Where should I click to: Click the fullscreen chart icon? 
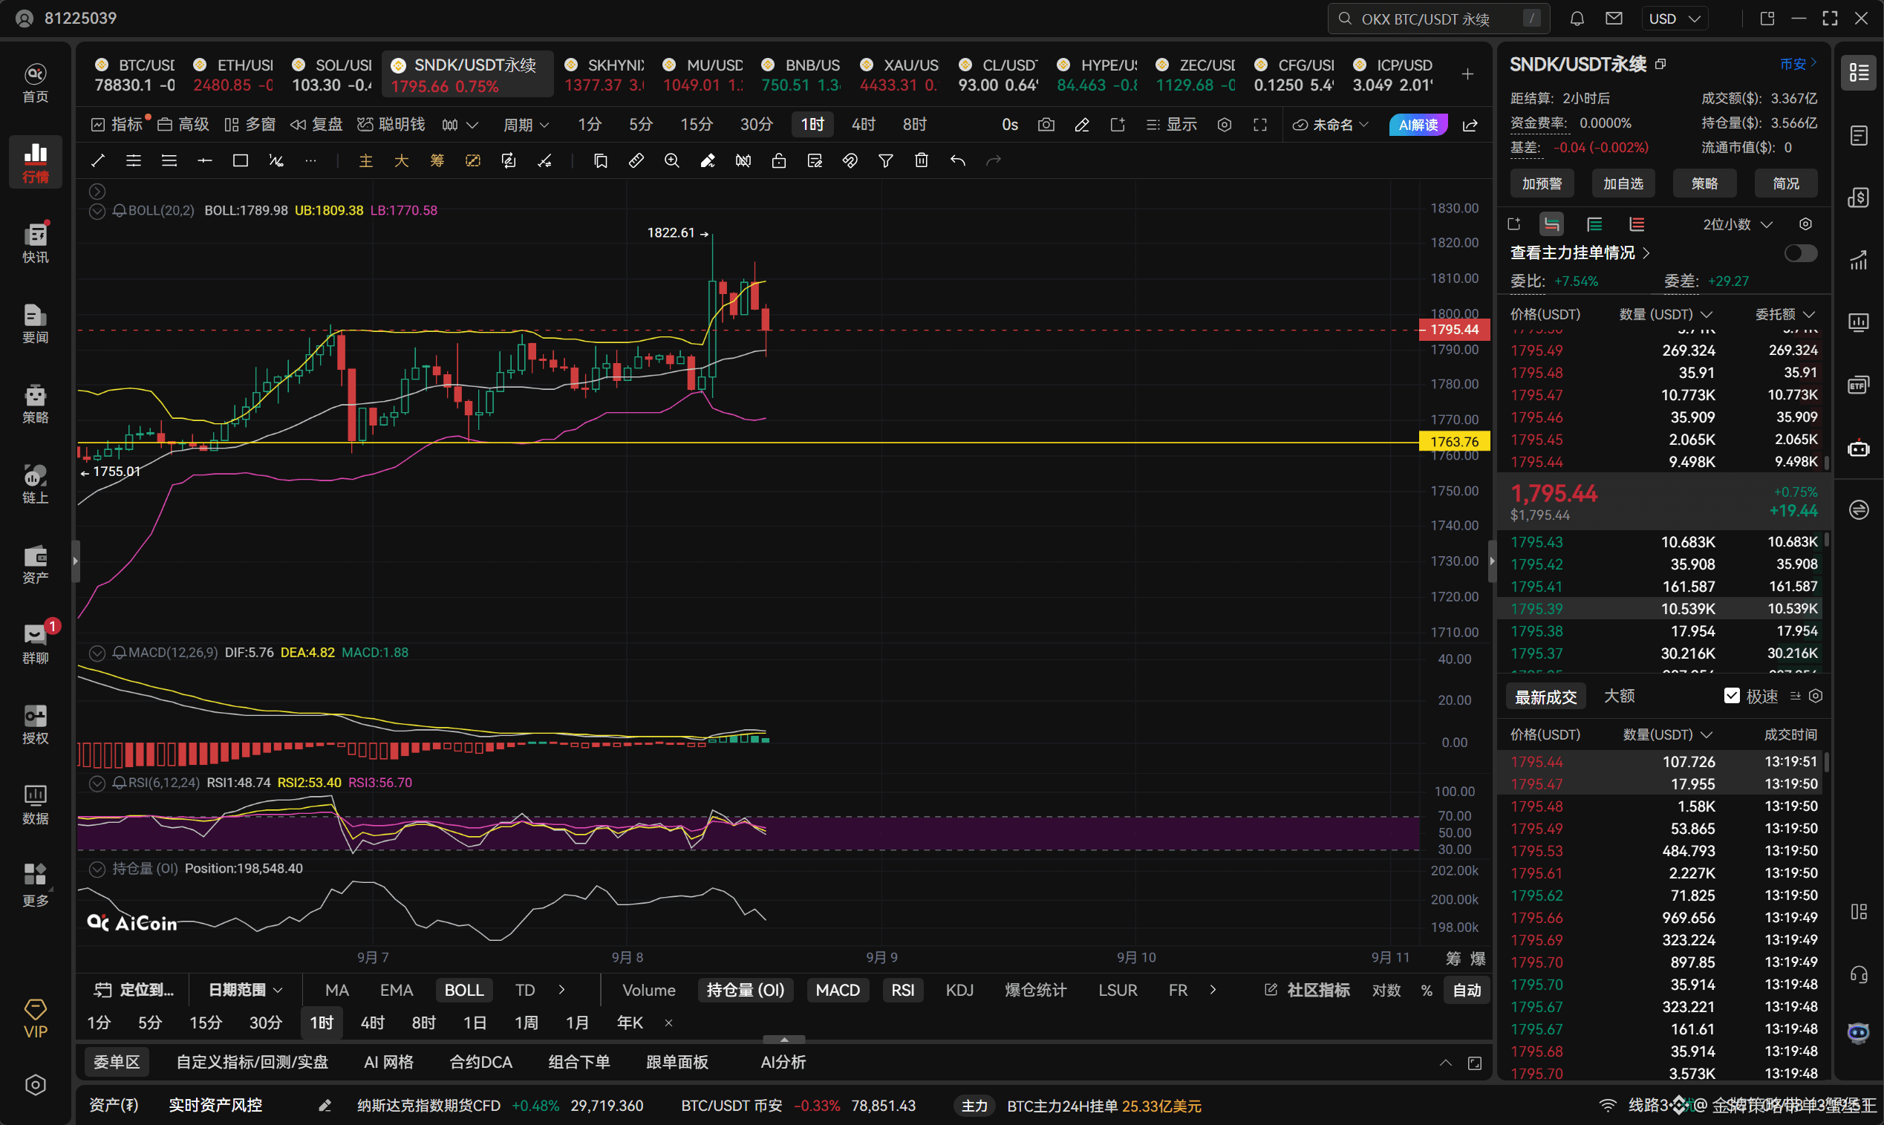coord(1260,124)
